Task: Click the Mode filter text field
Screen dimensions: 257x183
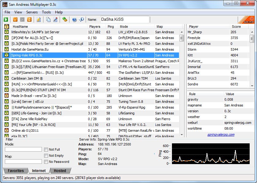Action: [24, 149]
